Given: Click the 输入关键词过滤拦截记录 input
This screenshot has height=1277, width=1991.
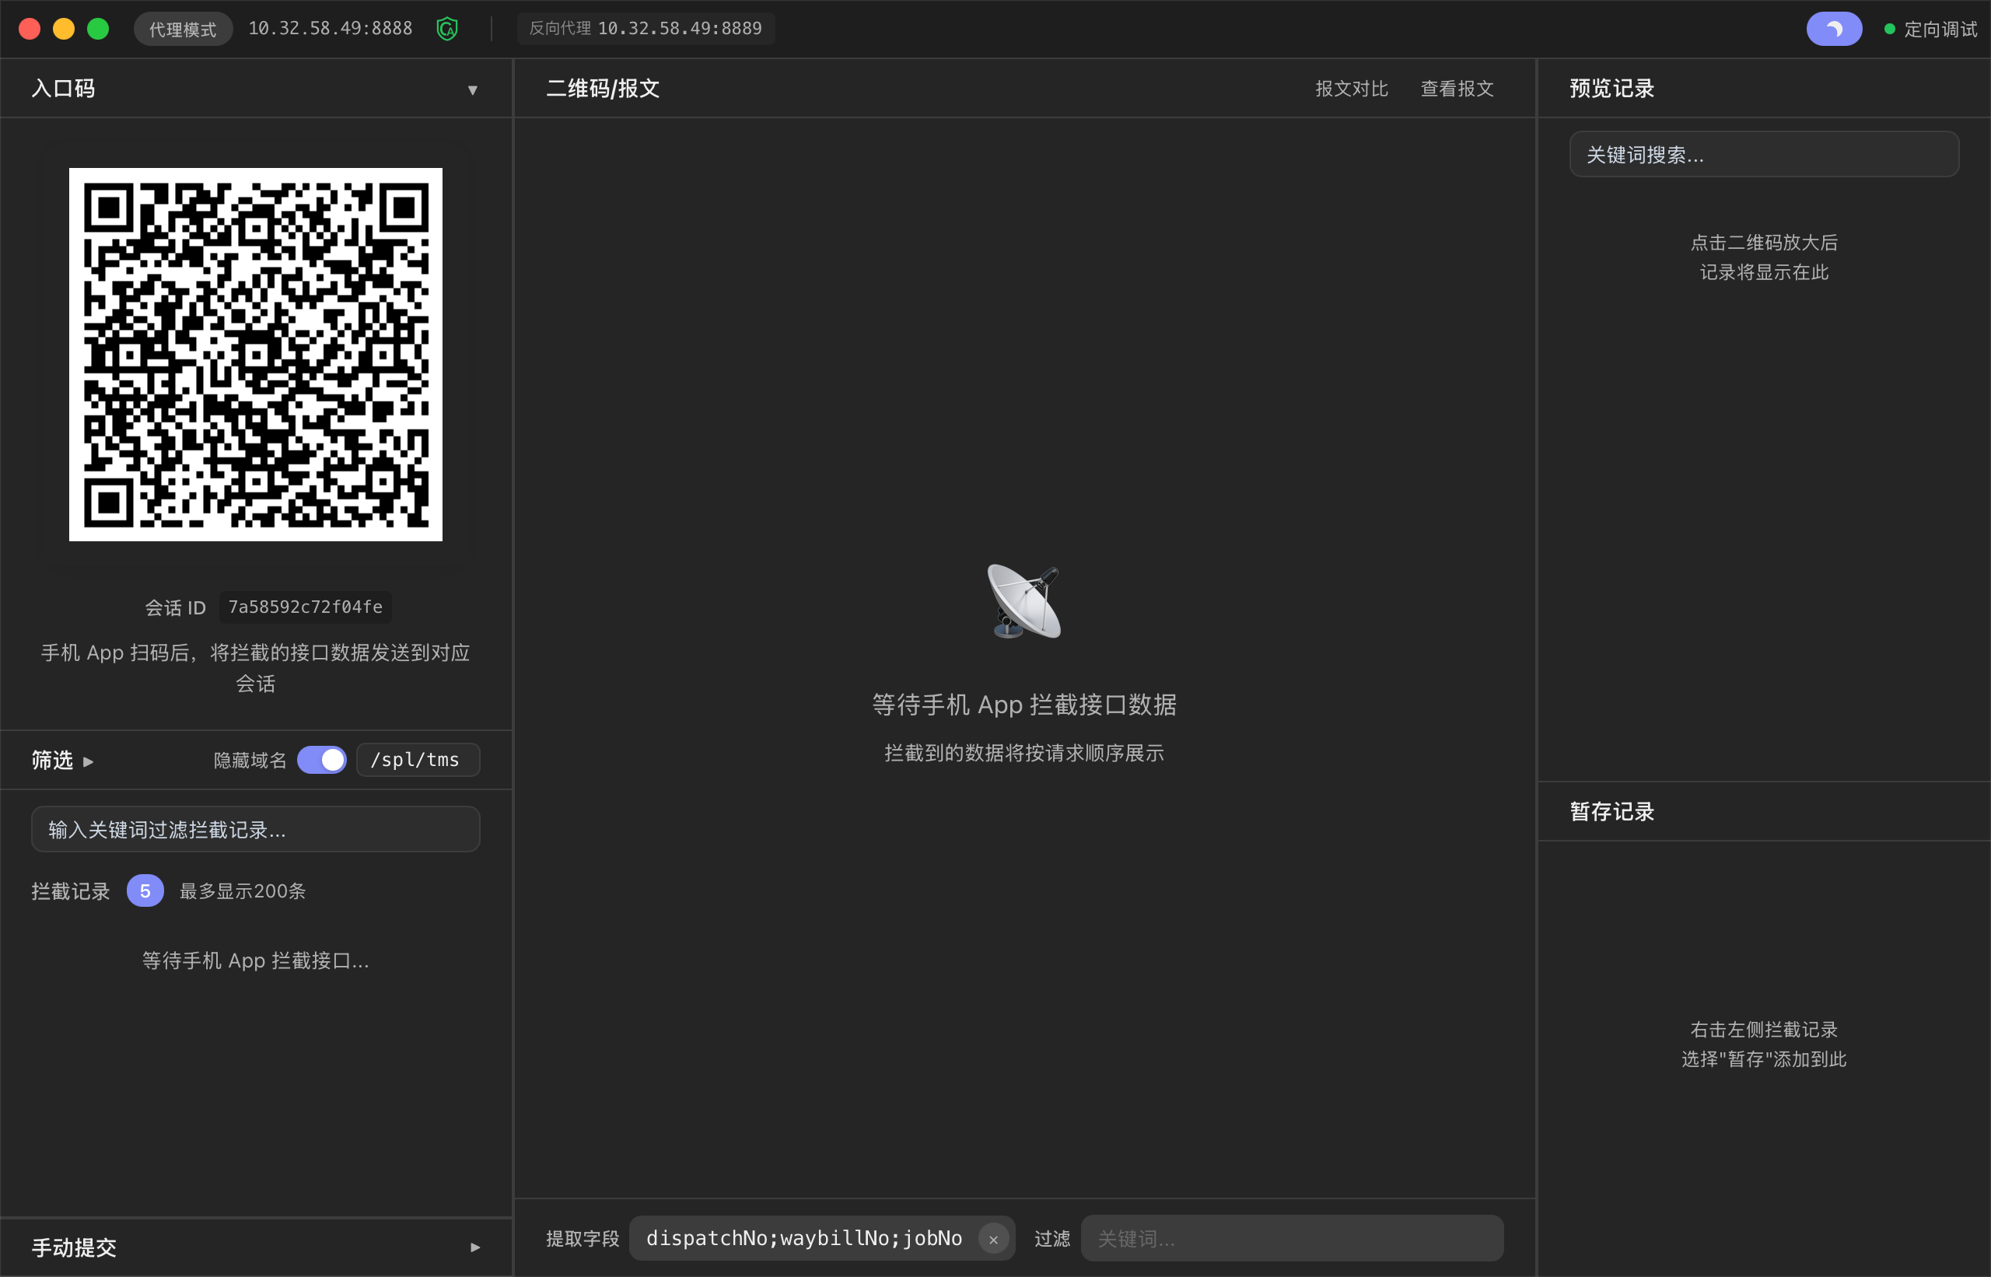Looking at the screenshot, I should [x=255, y=829].
